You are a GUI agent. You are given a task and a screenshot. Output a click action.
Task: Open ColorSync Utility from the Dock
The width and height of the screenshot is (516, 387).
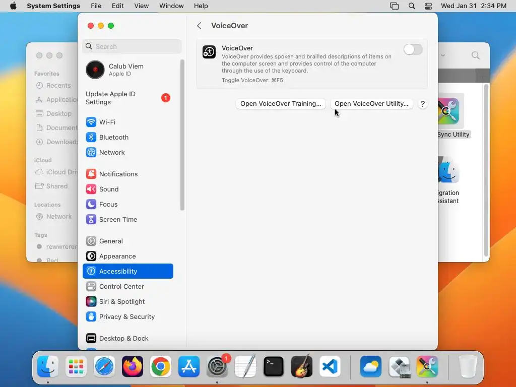pyautogui.click(x=427, y=366)
